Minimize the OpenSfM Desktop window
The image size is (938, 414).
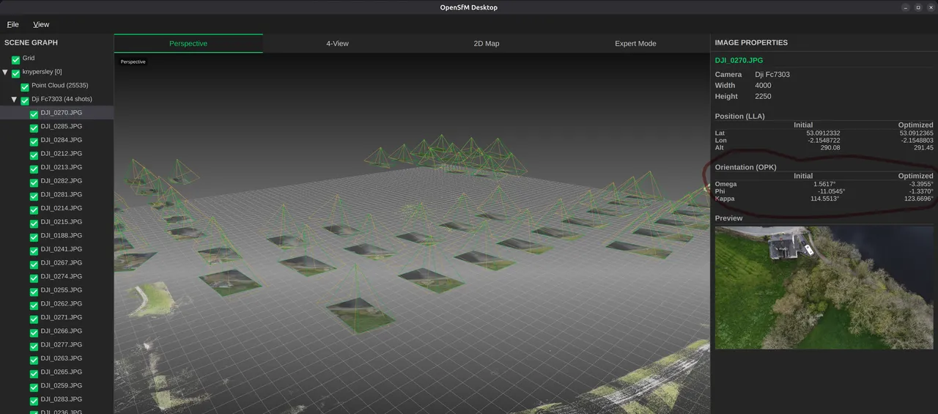[906, 7]
